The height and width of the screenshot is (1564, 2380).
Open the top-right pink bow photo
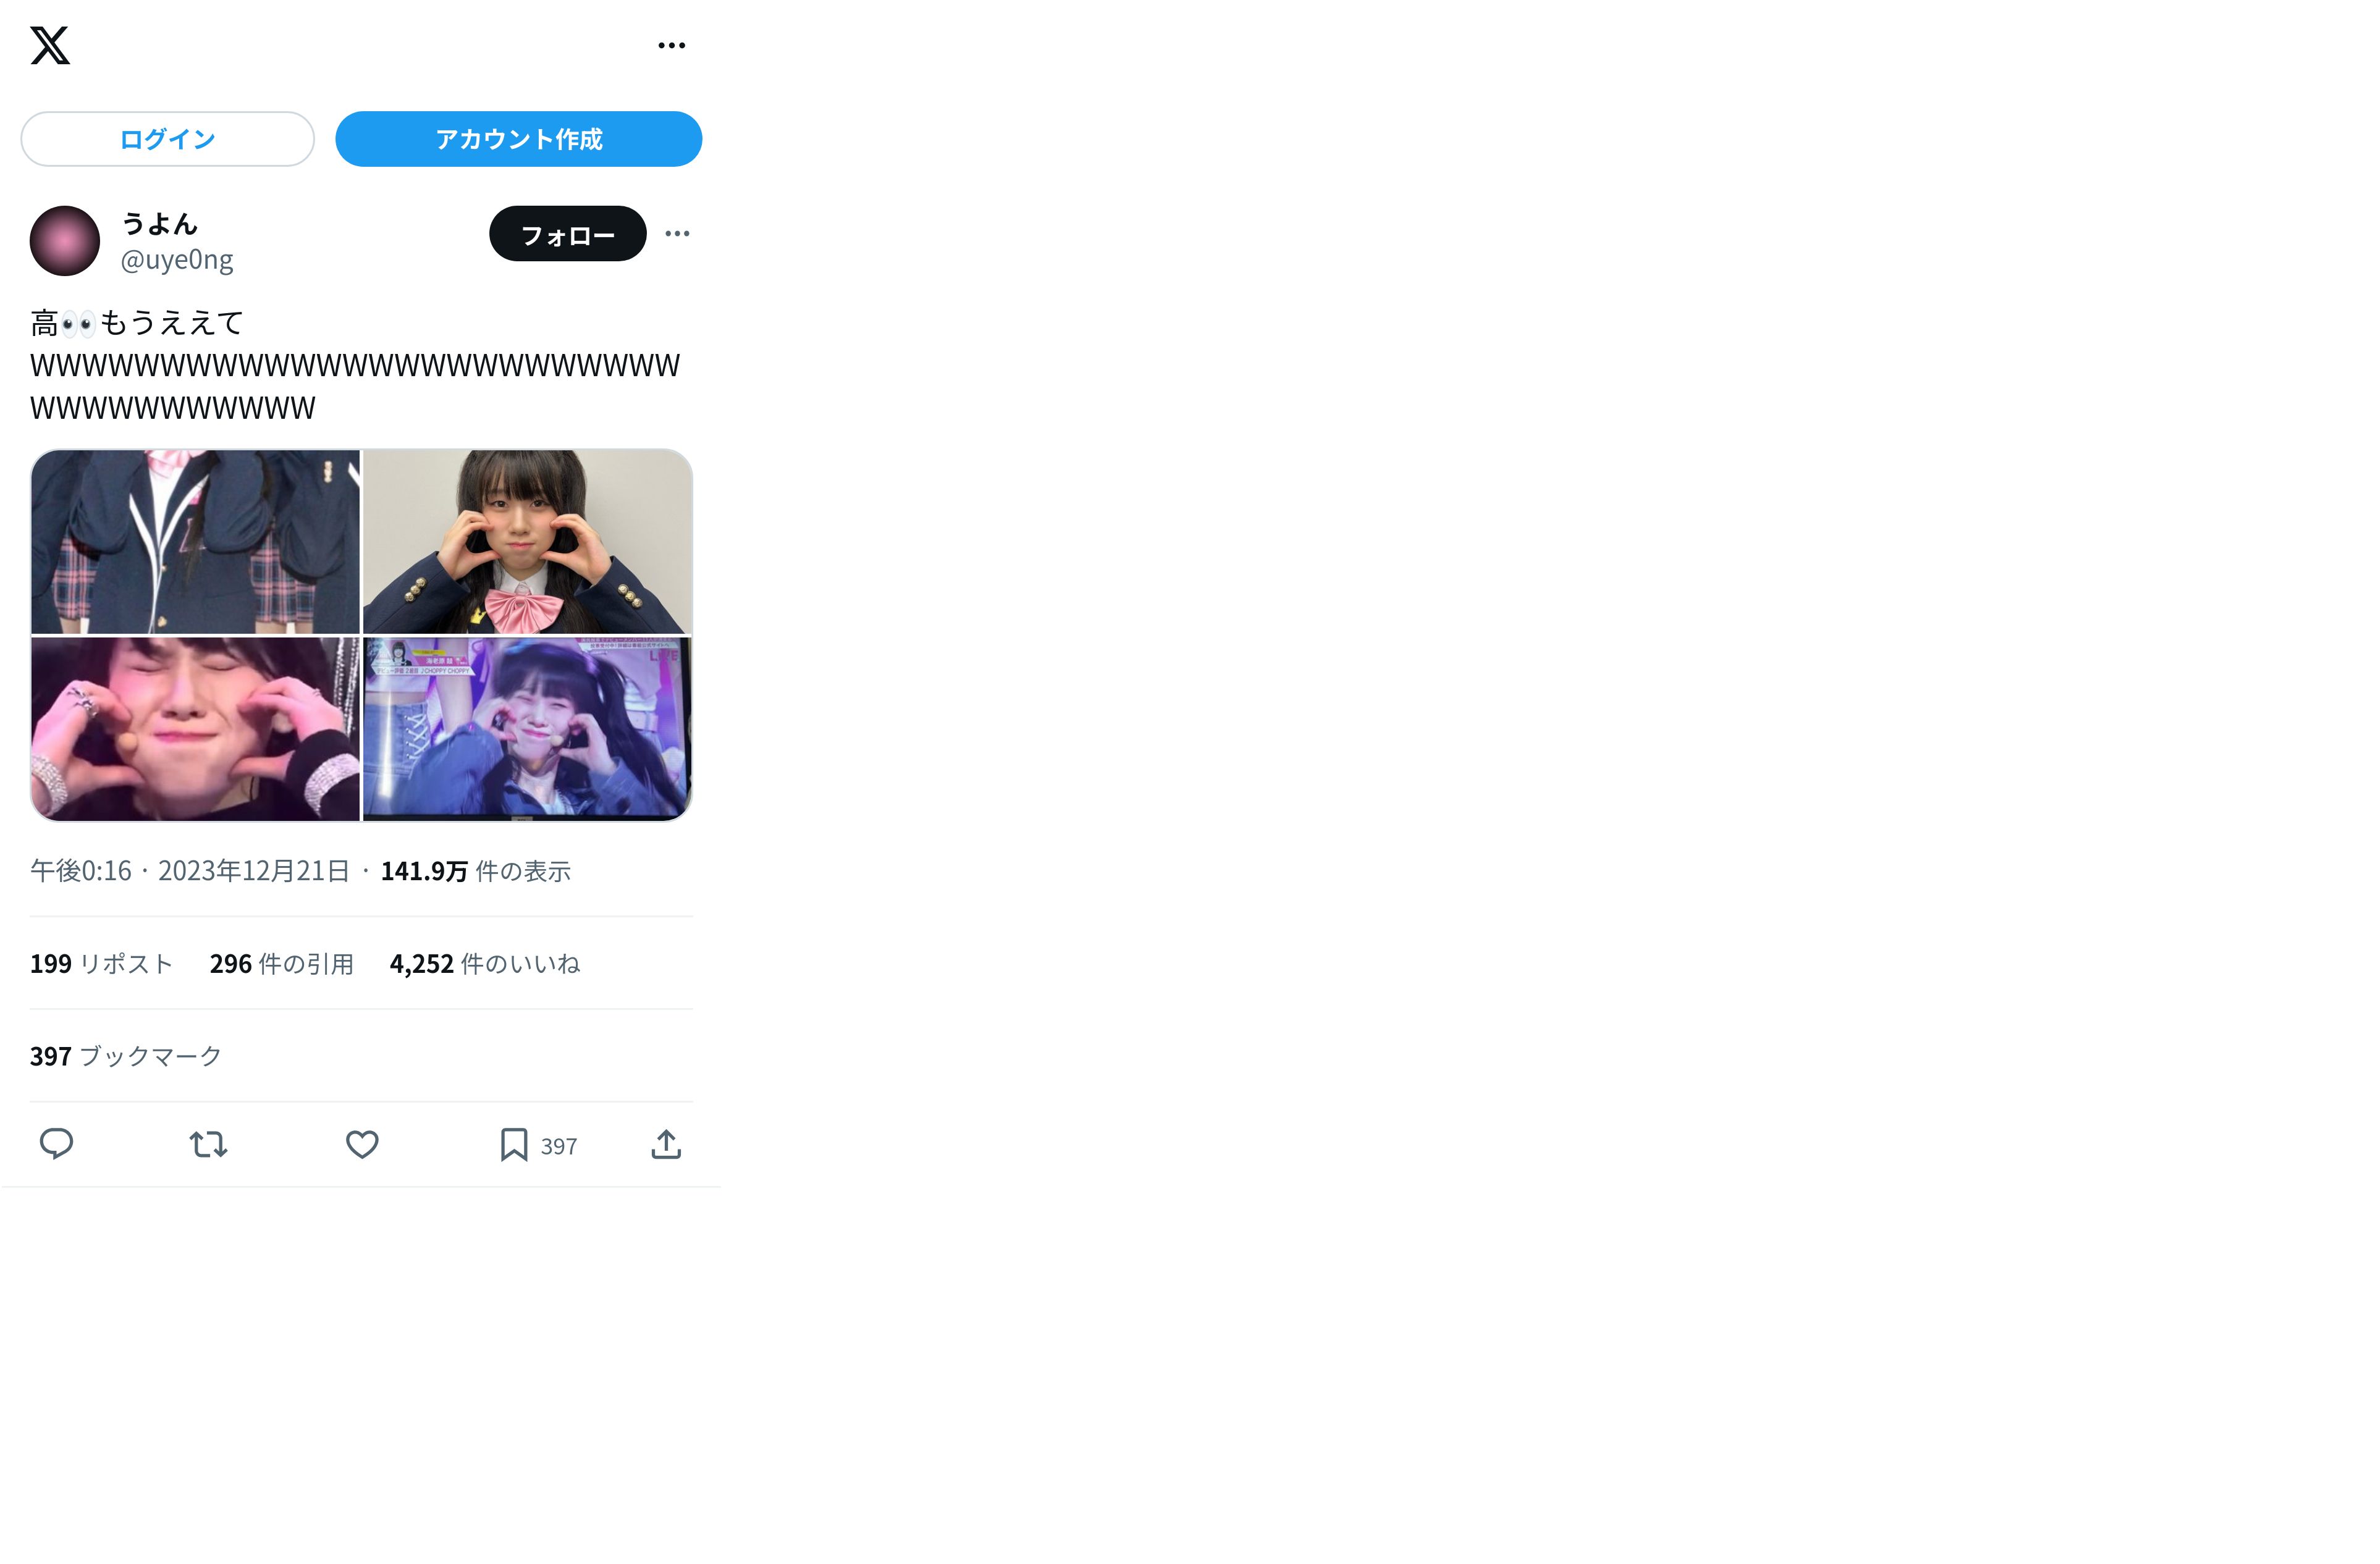coord(527,541)
